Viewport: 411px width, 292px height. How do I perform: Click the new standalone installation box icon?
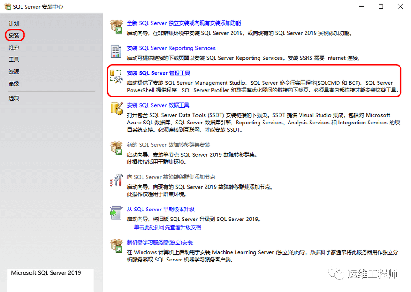(116, 26)
